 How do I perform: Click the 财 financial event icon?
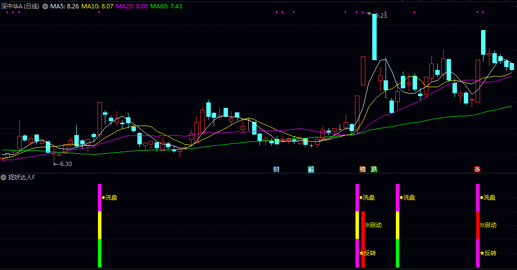(276, 169)
